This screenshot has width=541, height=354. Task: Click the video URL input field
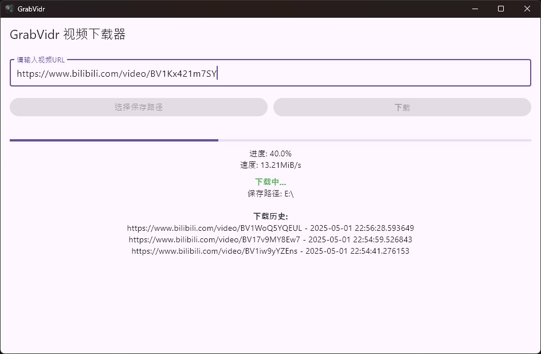click(x=270, y=73)
